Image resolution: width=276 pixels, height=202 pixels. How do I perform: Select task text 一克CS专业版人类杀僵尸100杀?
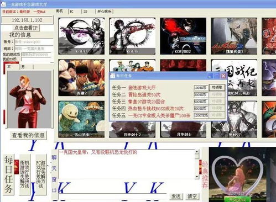[159, 115]
